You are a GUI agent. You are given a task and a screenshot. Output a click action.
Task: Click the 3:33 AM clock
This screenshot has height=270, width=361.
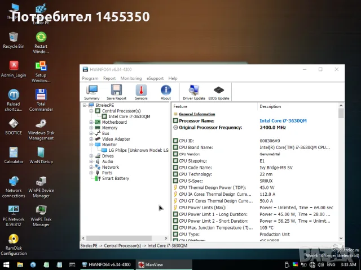pyautogui.click(x=349, y=264)
